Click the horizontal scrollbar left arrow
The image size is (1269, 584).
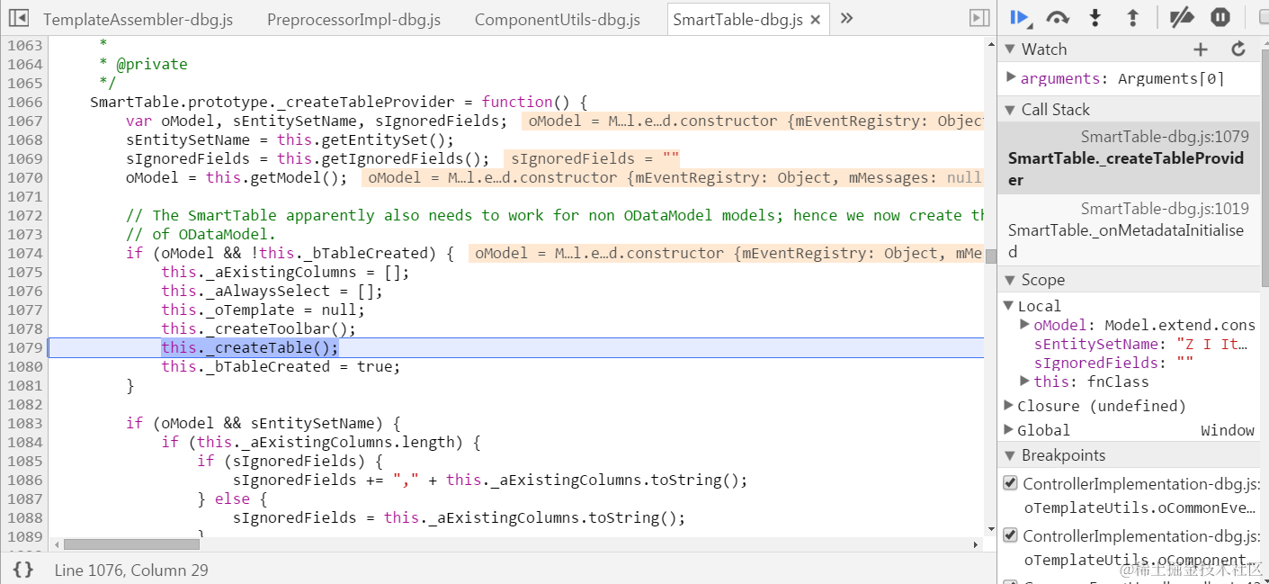57,544
